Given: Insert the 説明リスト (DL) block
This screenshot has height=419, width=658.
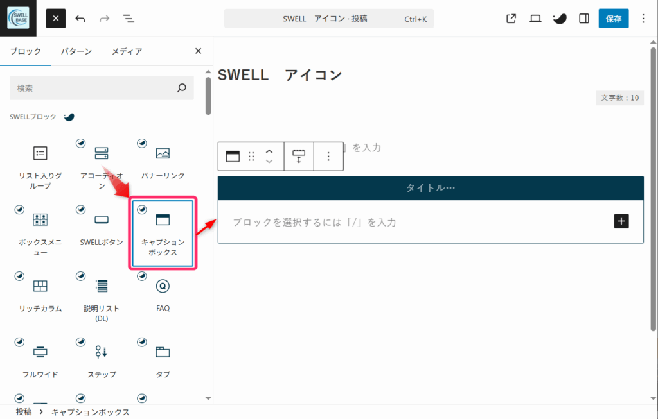Looking at the screenshot, I should tap(102, 299).
